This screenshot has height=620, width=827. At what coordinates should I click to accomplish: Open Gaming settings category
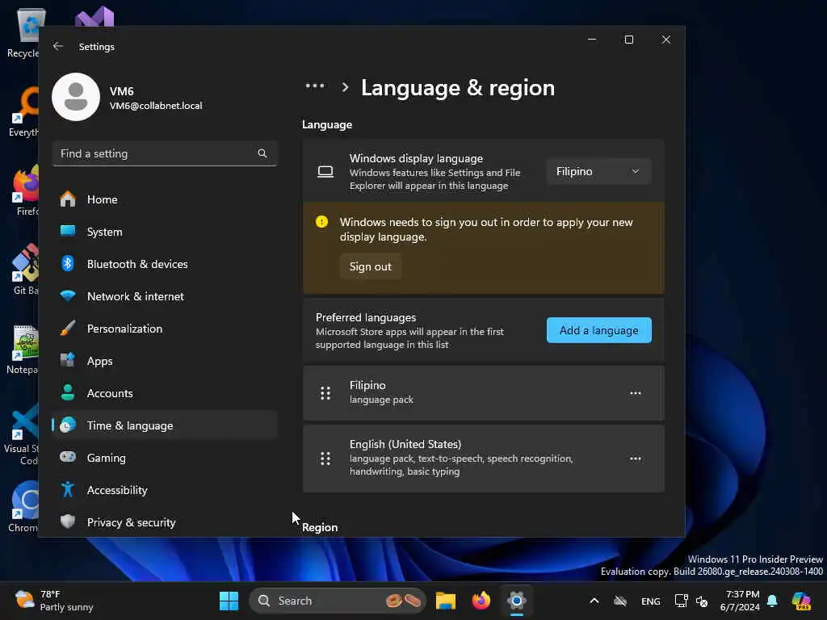pos(165,458)
